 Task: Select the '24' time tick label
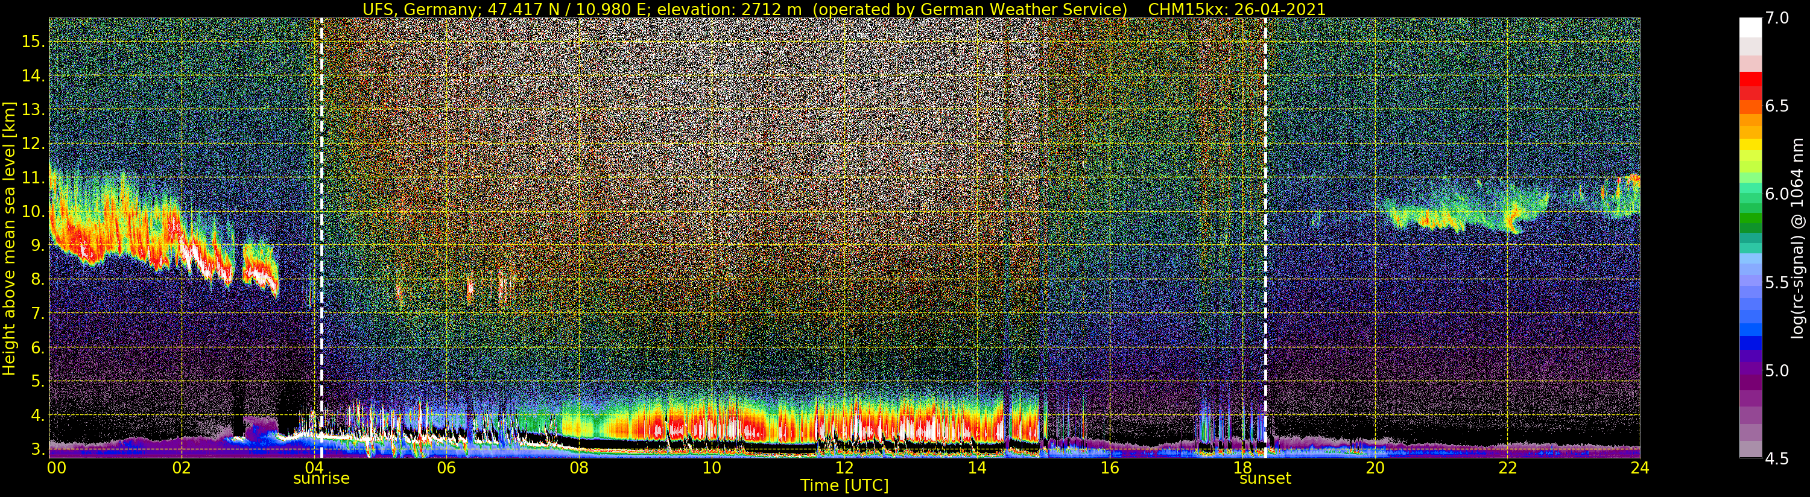pos(1640,467)
